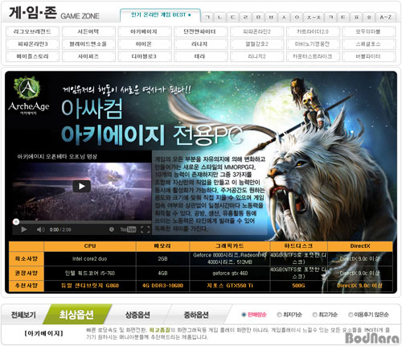The image size is (402, 346).
Task: Open the 디아블로3 game link
Action: [144, 56]
